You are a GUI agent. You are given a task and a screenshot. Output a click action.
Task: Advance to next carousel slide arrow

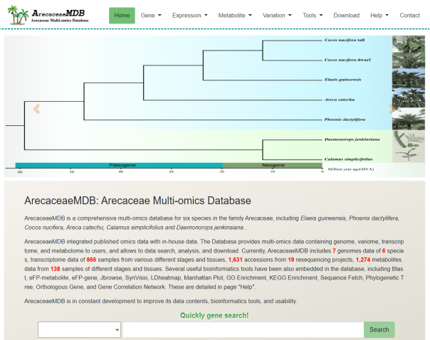click(392, 109)
